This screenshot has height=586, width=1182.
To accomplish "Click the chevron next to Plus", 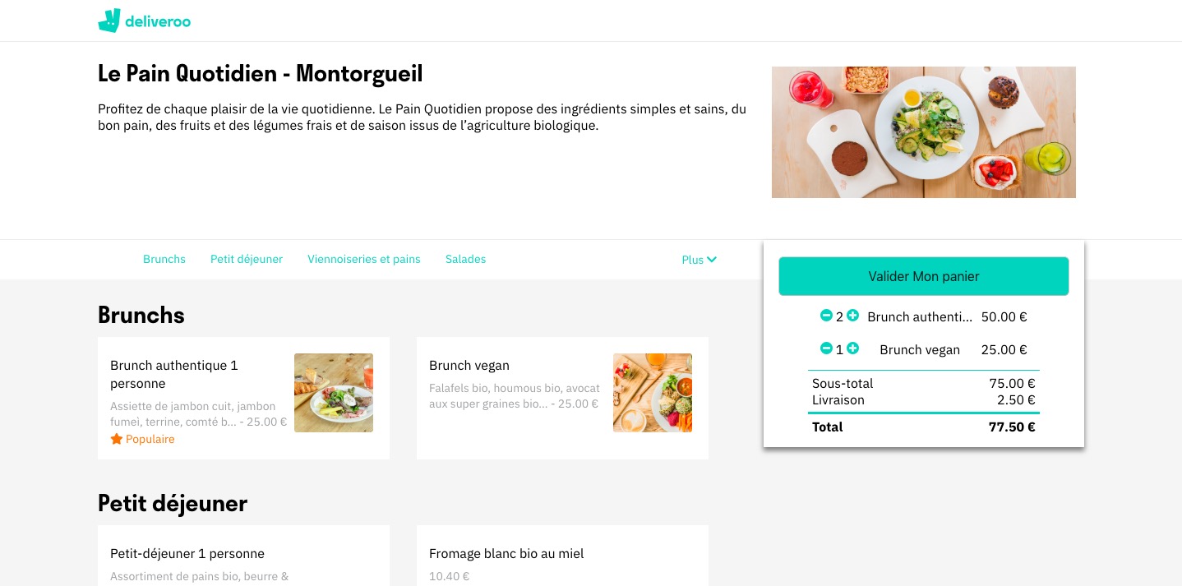I will pos(711,260).
